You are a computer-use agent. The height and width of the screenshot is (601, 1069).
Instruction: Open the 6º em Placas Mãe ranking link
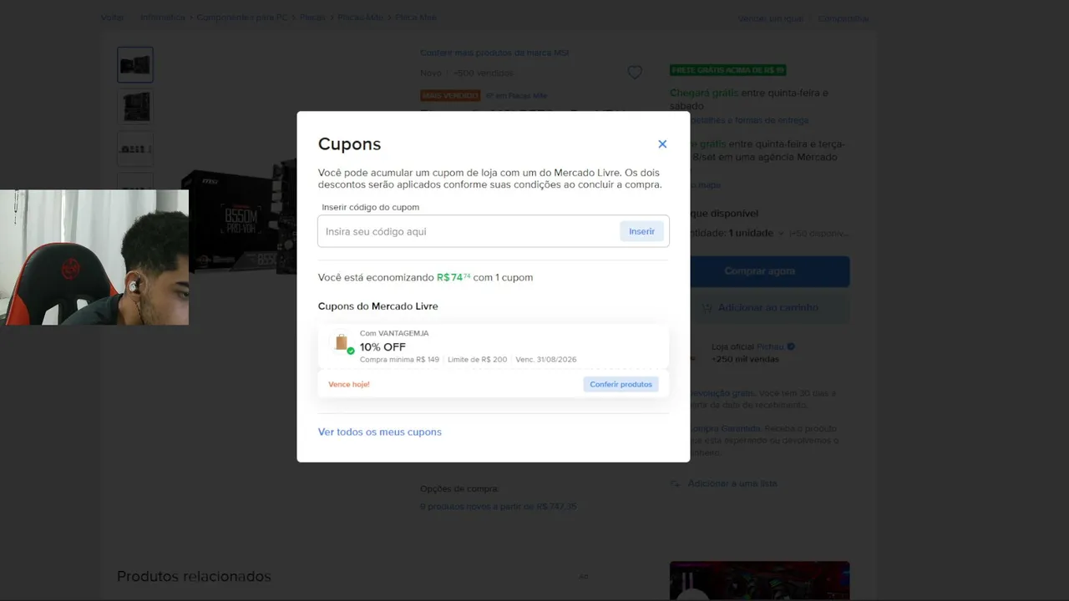[x=516, y=96]
